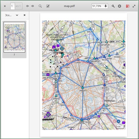
Task: Click the blue circle near 680 FP
Action: [88, 61]
